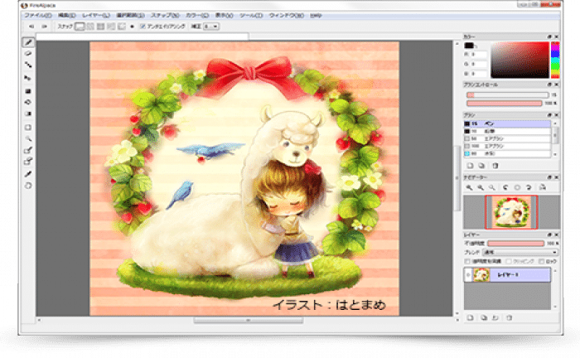Image resolution: width=580 pixels, height=358 pixels.
Task: Open the レイヤー menu
Action: (x=96, y=16)
